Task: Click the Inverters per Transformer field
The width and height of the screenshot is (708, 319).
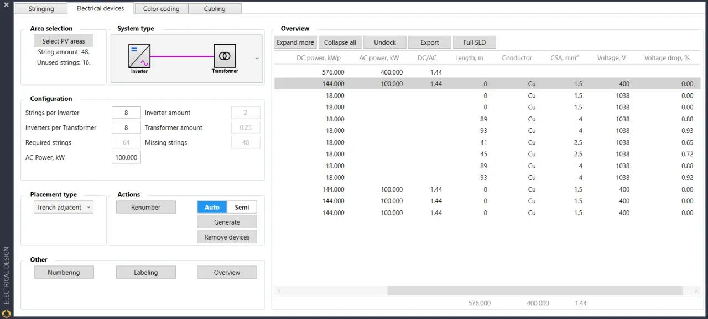Action: coord(126,127)
